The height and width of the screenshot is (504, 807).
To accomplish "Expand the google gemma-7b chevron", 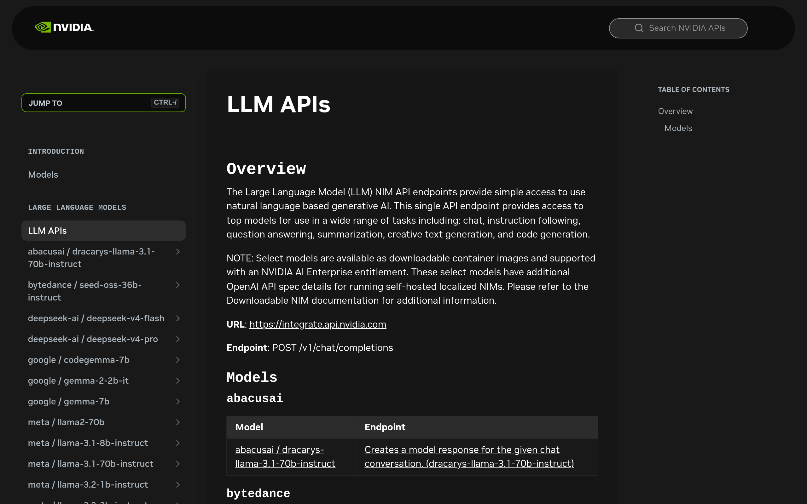I will 178,402.
